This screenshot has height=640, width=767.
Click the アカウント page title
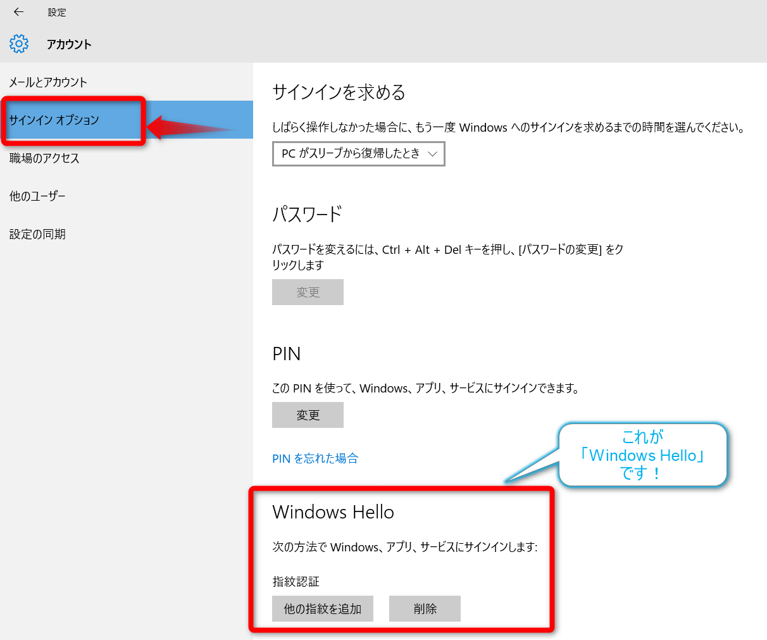69,44
